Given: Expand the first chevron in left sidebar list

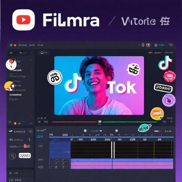Looking at the screenshot, I should 31,60.
